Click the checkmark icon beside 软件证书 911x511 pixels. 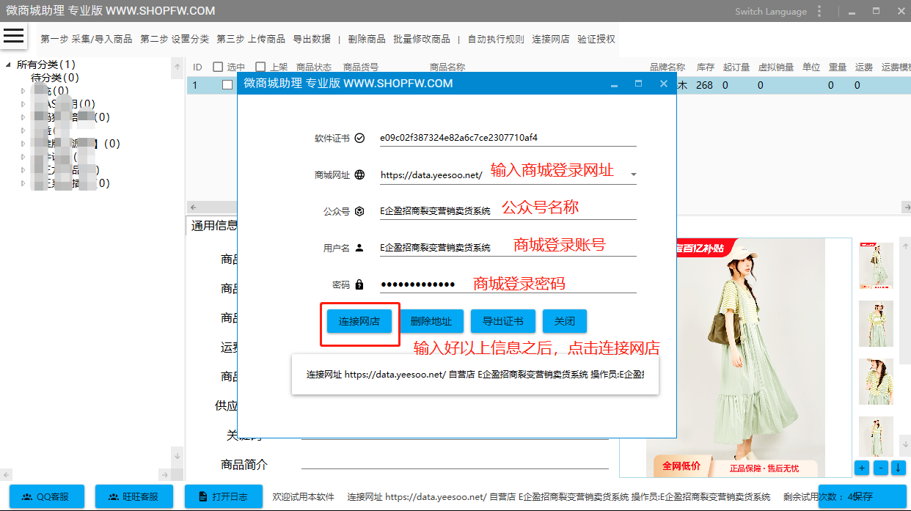coord(359,138)
